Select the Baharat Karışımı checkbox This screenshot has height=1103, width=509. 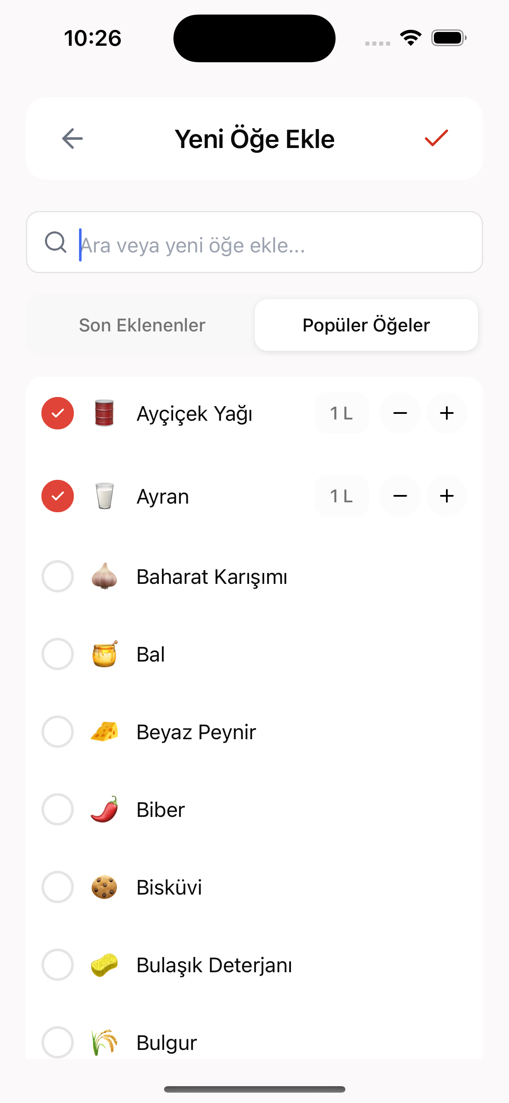pyautogui.click(x=57, y=576)
